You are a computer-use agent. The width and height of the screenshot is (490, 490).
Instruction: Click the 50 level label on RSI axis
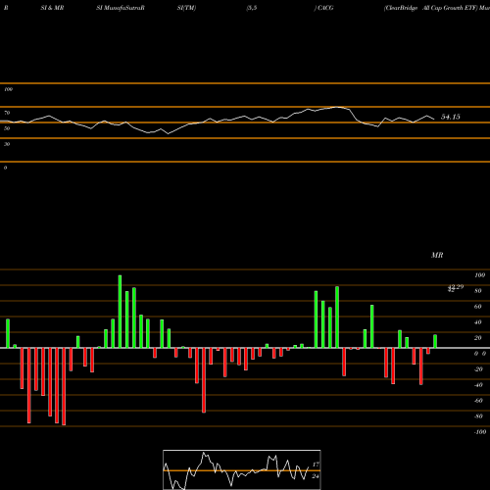[x=7, y=128]
